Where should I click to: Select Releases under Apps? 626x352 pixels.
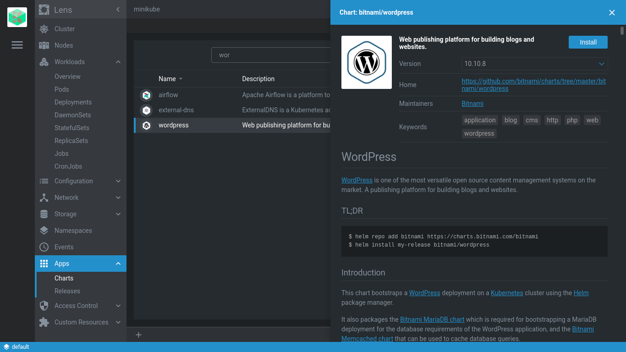click(x=67, y=291)
